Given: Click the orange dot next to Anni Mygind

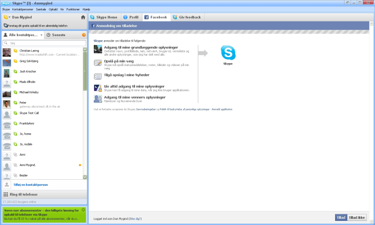Looking at the screenshot, I should 80,165.
